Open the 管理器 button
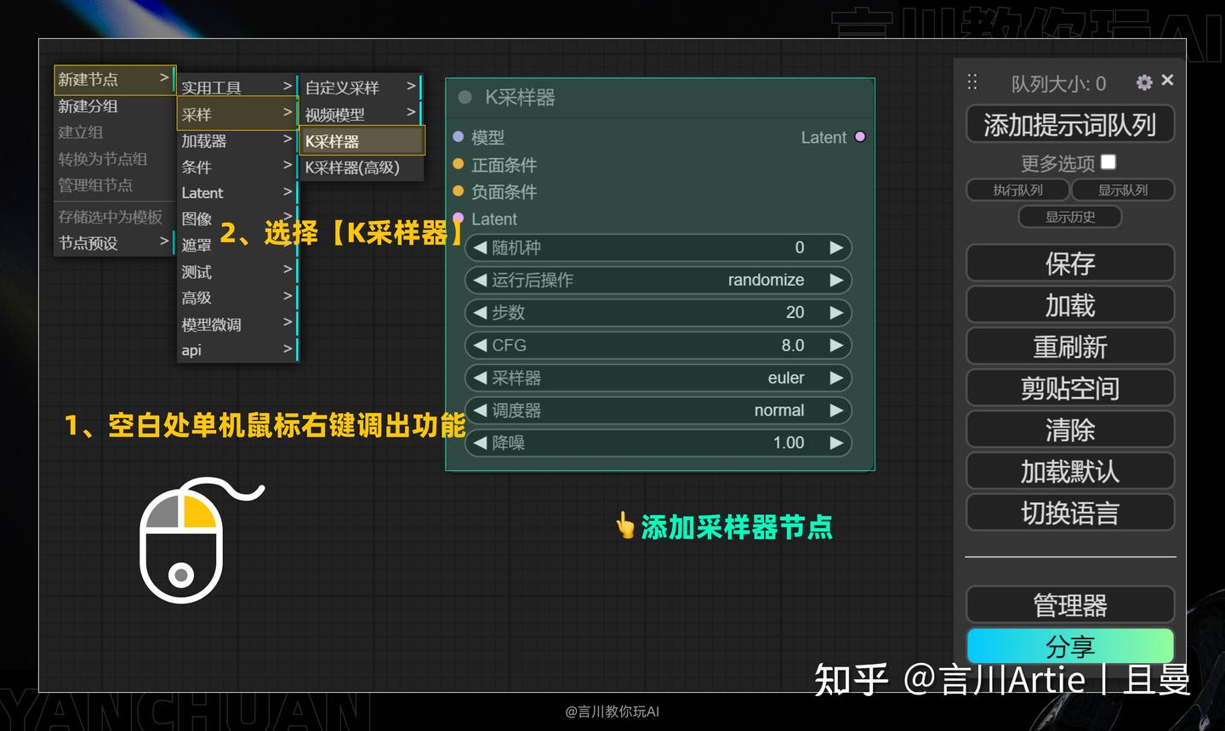 (1070, 604)
